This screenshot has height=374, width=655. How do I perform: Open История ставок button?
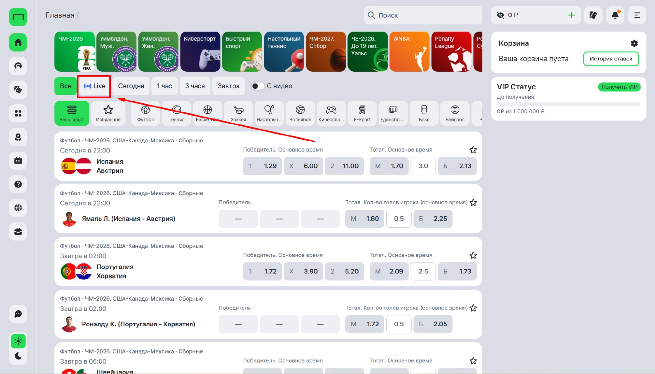click(611, 59)
